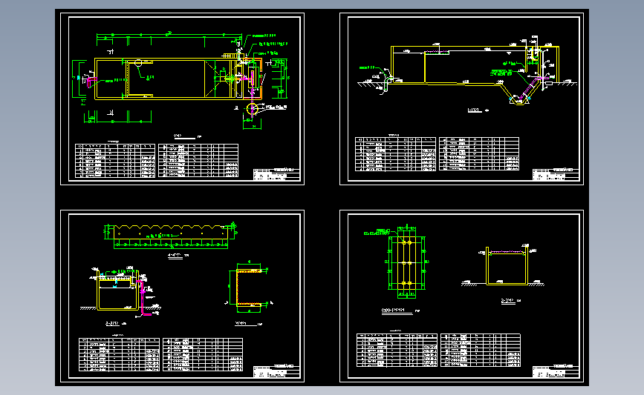Select the left materials table under the plan view
Screen dimensions: 644x395
click(115, 161)
